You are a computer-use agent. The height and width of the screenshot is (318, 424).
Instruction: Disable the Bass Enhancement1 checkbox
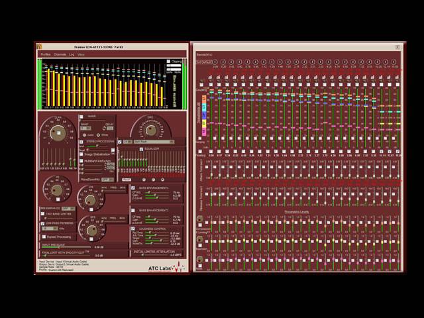coord(133,187)
